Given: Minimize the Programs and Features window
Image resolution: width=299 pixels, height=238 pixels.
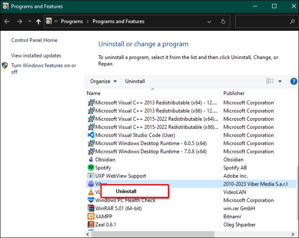Looking at the screenshot, I should 255,7.
